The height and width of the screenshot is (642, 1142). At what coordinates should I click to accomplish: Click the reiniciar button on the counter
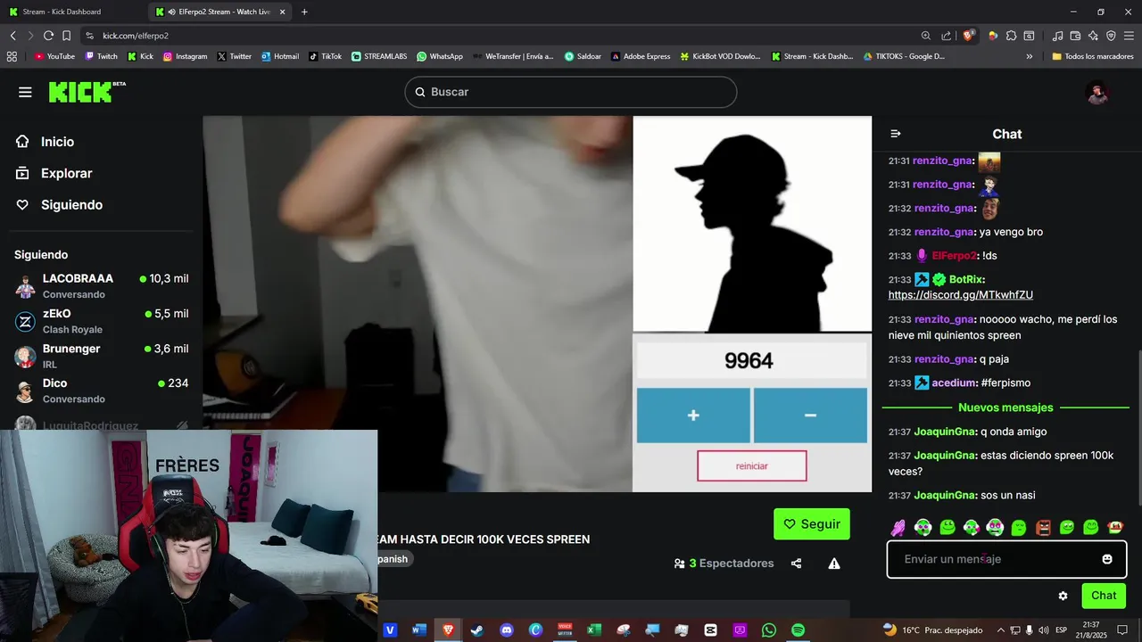[x=752, y=465]
